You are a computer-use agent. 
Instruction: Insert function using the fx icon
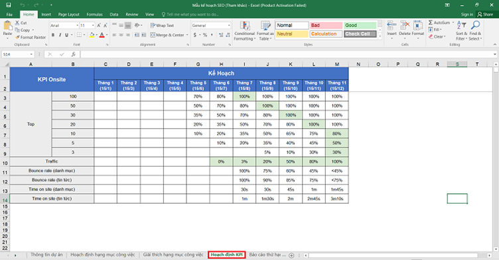[x=73, y=54]
